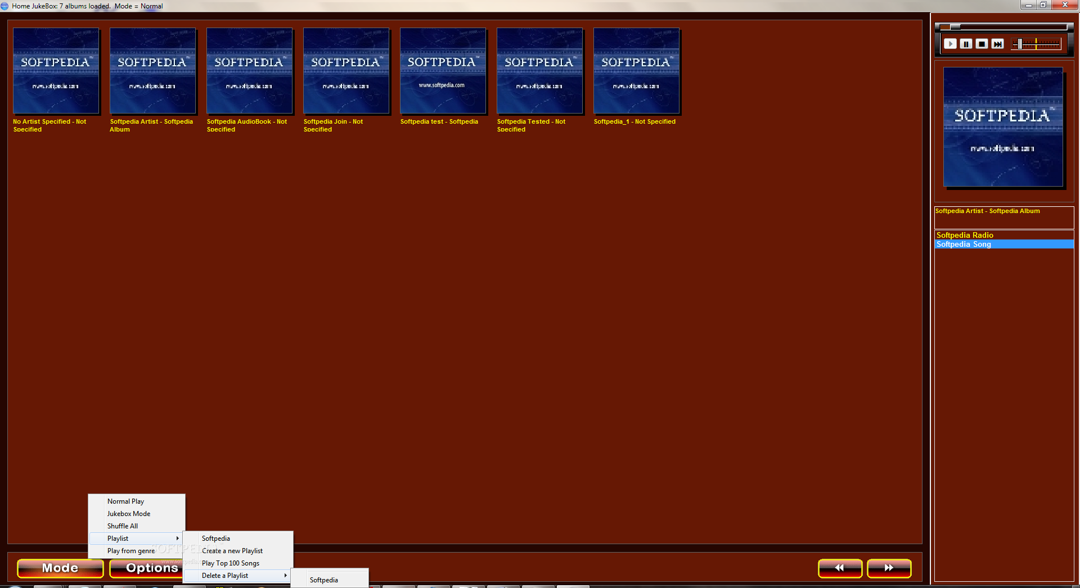
Task: Click the Home JukeBox title bar icon
Action: 5,6
